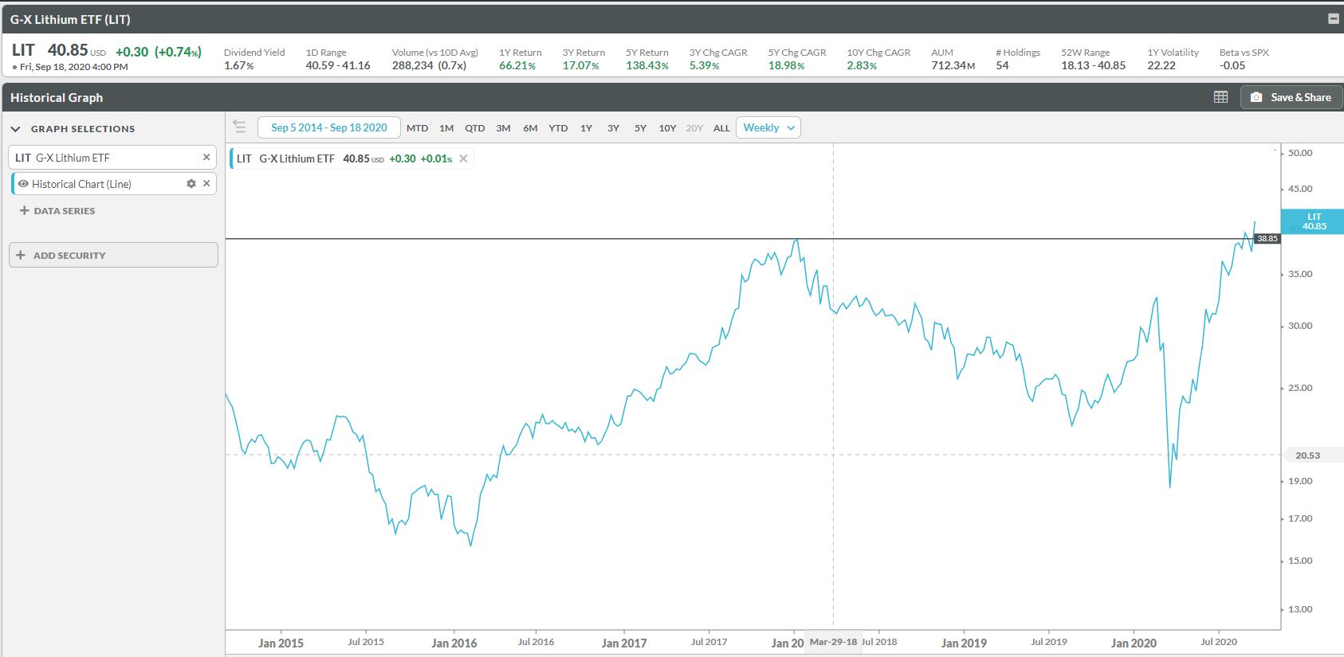The height and width of the screenshot is (657, 1344).
Task: Select the 5Y time range
Action: click(640, 128)
